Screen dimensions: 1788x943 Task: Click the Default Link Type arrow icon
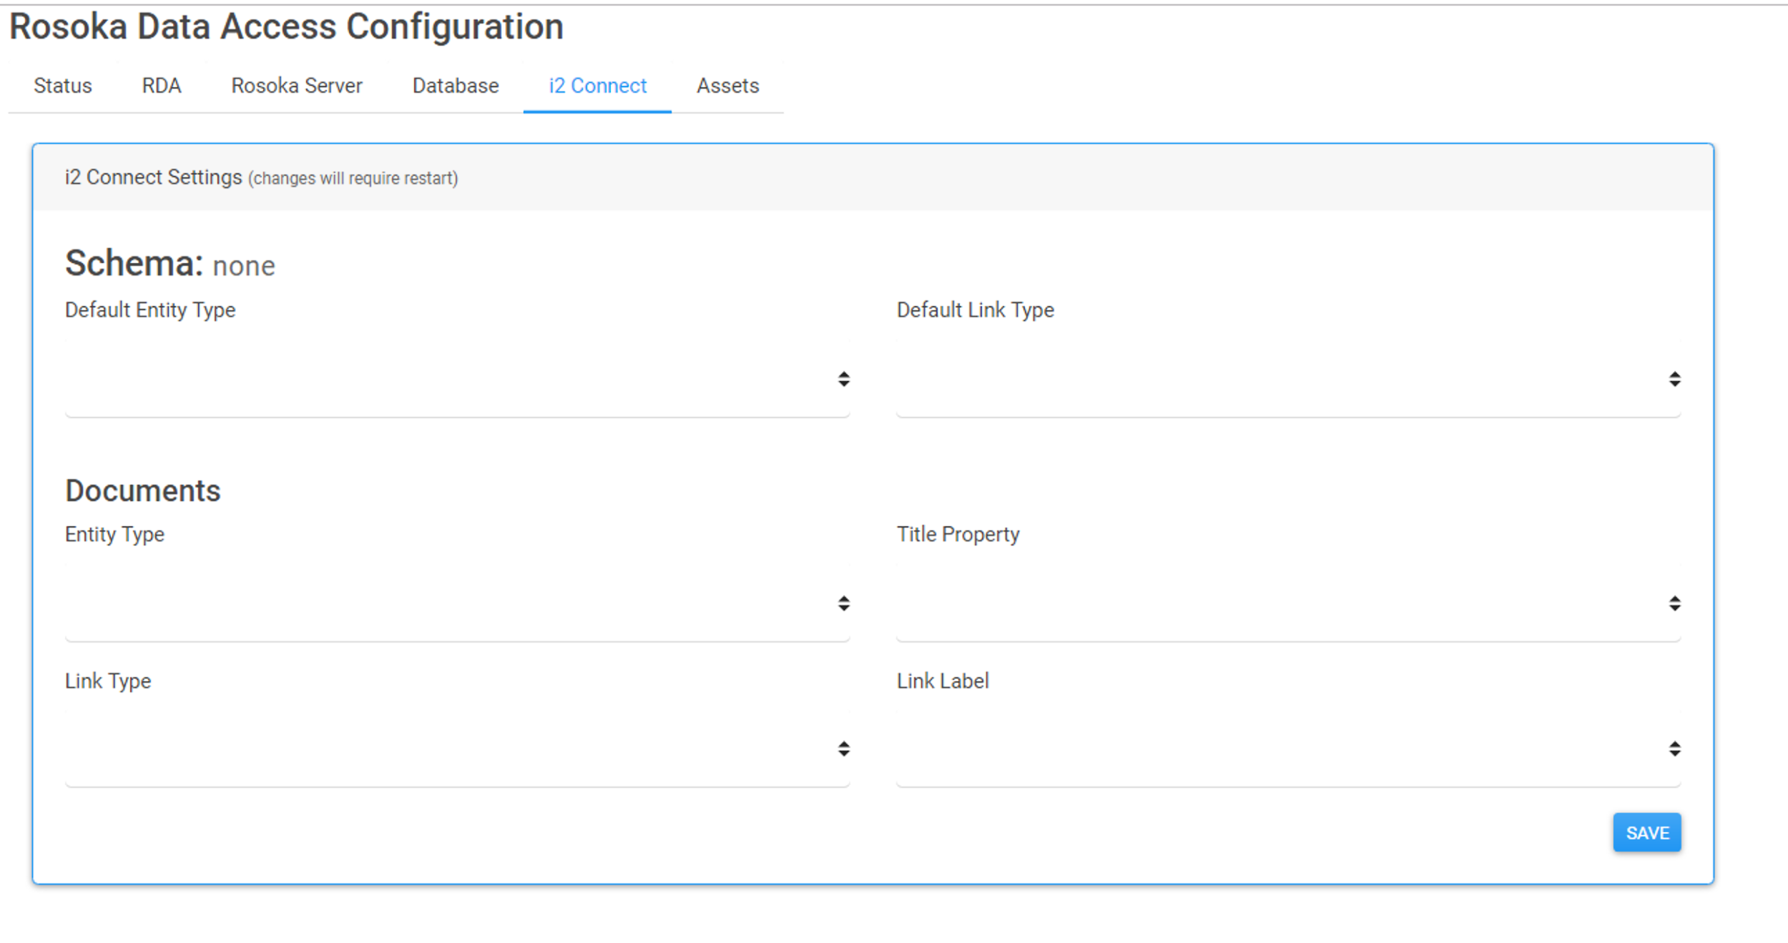pyautogui.click(x=1674, y=379)
